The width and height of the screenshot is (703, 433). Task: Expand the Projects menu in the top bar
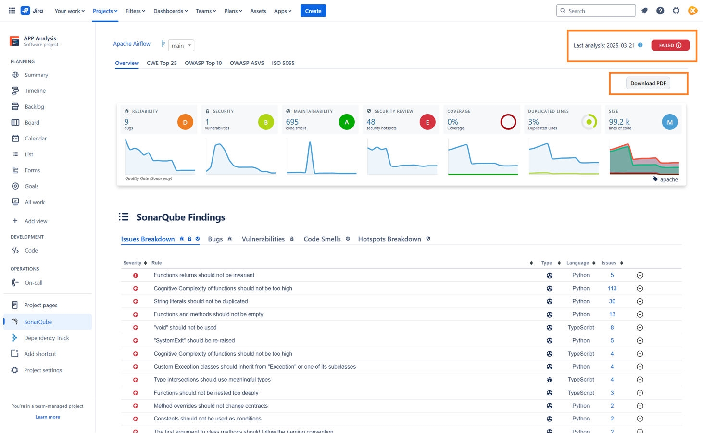click(x=105, y=10)
